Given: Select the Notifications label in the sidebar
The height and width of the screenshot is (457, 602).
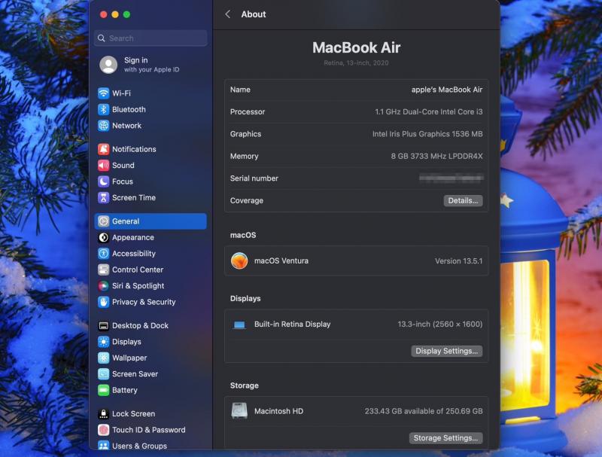Looking at the screenshot, I should point(134,149).
